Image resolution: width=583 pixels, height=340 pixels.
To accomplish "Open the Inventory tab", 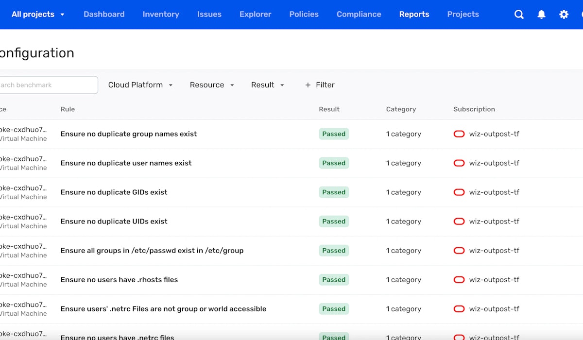I will coord(161,15).
